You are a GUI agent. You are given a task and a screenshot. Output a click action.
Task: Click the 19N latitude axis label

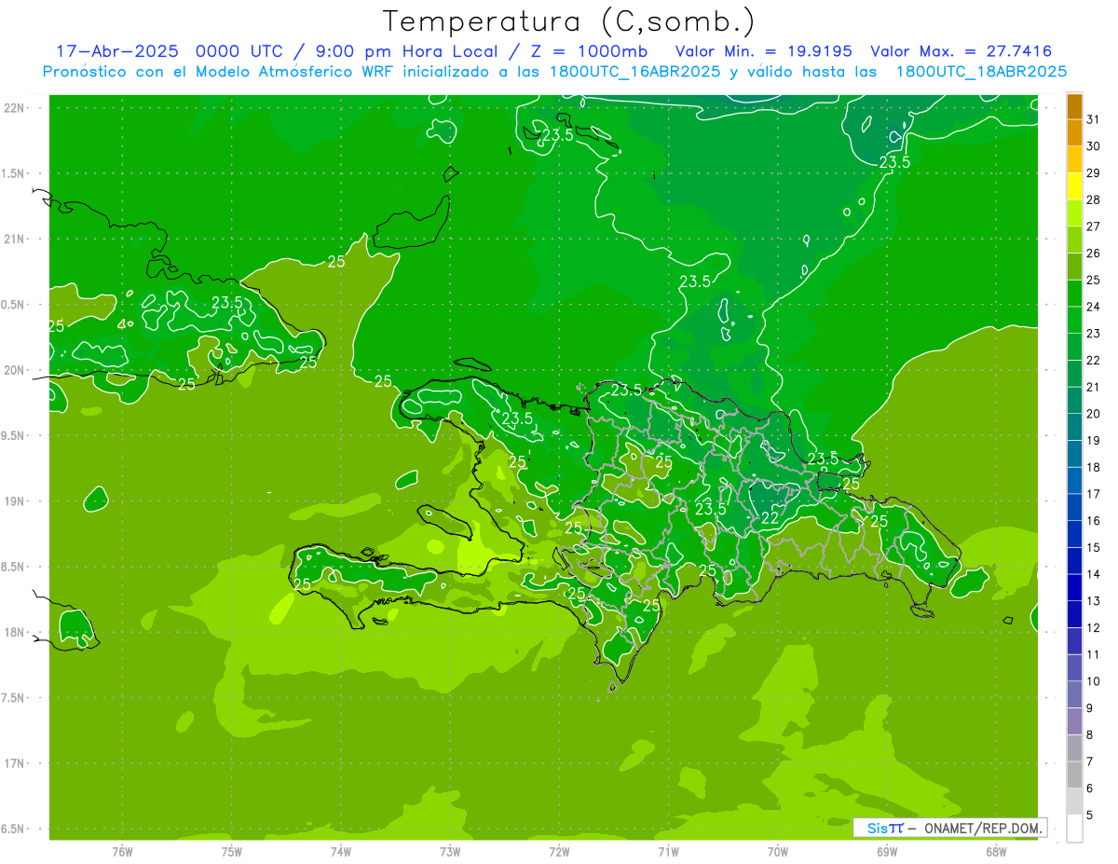coord(14,501)
